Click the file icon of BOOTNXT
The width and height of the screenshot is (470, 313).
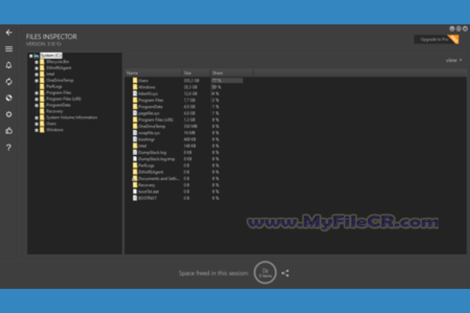(x=135, y=198)
